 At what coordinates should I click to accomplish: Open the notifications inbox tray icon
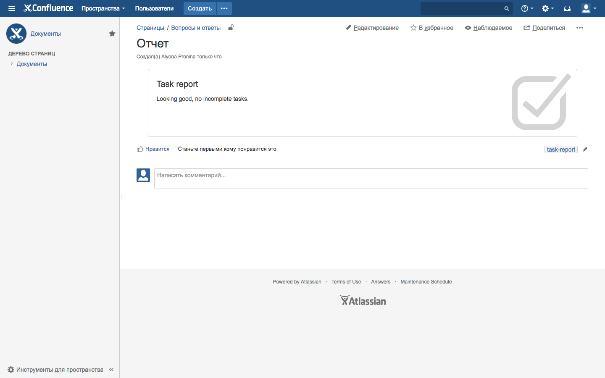567,8
